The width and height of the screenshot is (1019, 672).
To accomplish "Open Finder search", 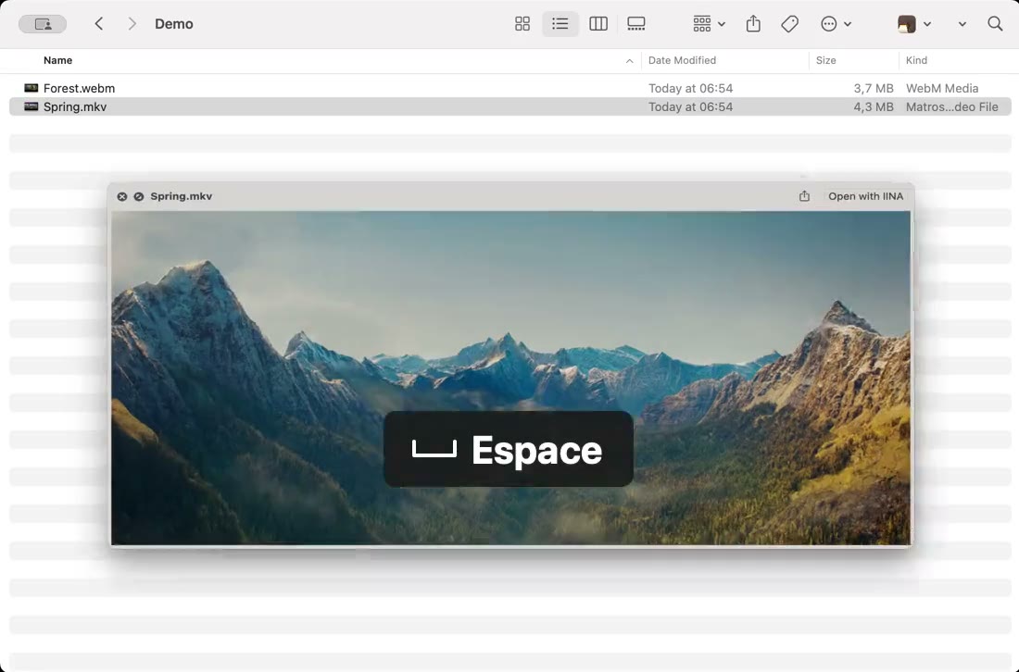I will click(x=995, y=24).
